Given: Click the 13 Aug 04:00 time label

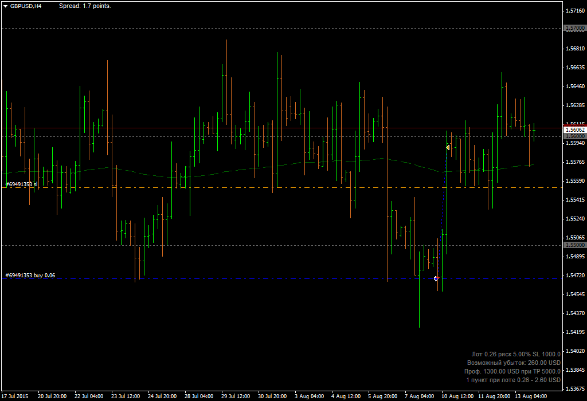Looking at the screenshot, I should pyautogui.click(x=531, y=396).
